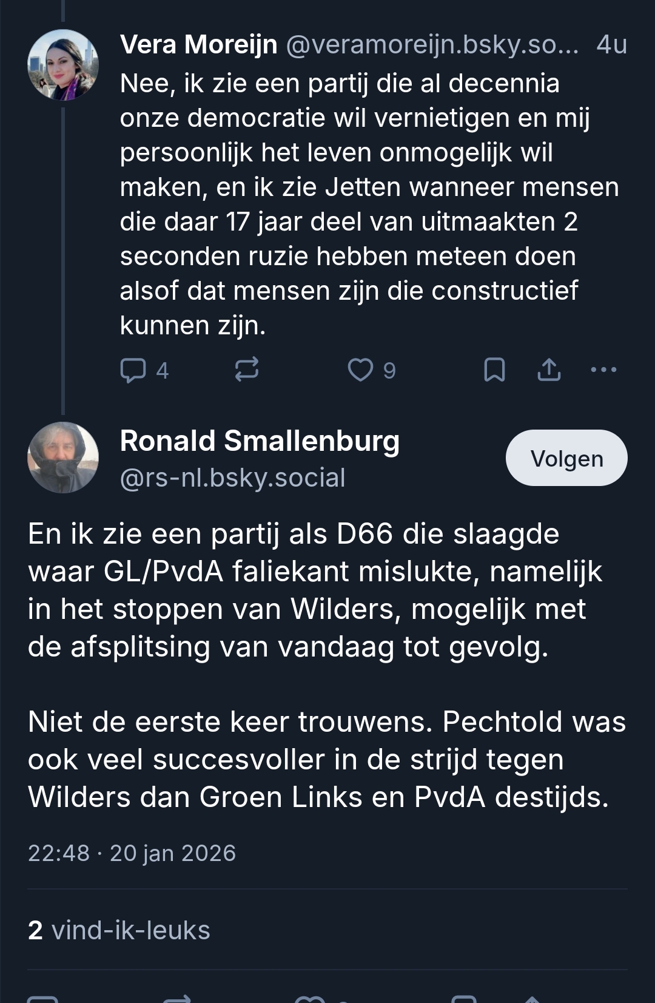
Task: Open the Vera Moreijn display name link
Action: pos(198,45)
